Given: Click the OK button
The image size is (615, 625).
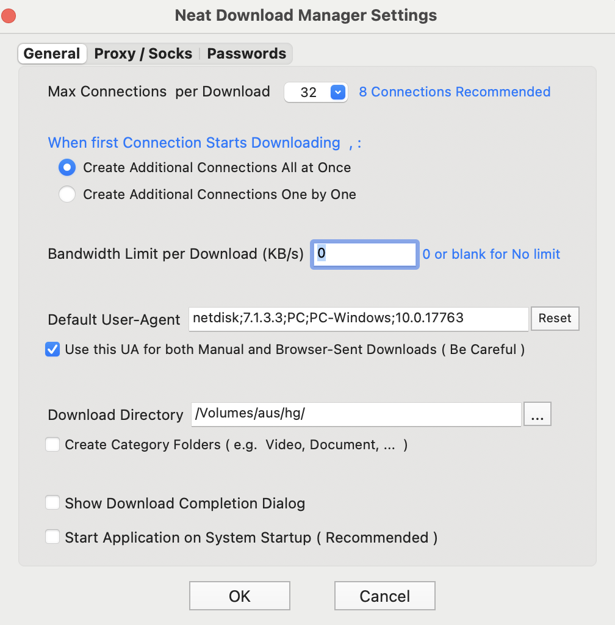Looking at the screenshot, I should click(x=239, y=596).
